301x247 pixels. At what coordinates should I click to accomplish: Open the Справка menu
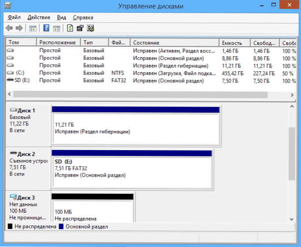click(x=83, y=18)
